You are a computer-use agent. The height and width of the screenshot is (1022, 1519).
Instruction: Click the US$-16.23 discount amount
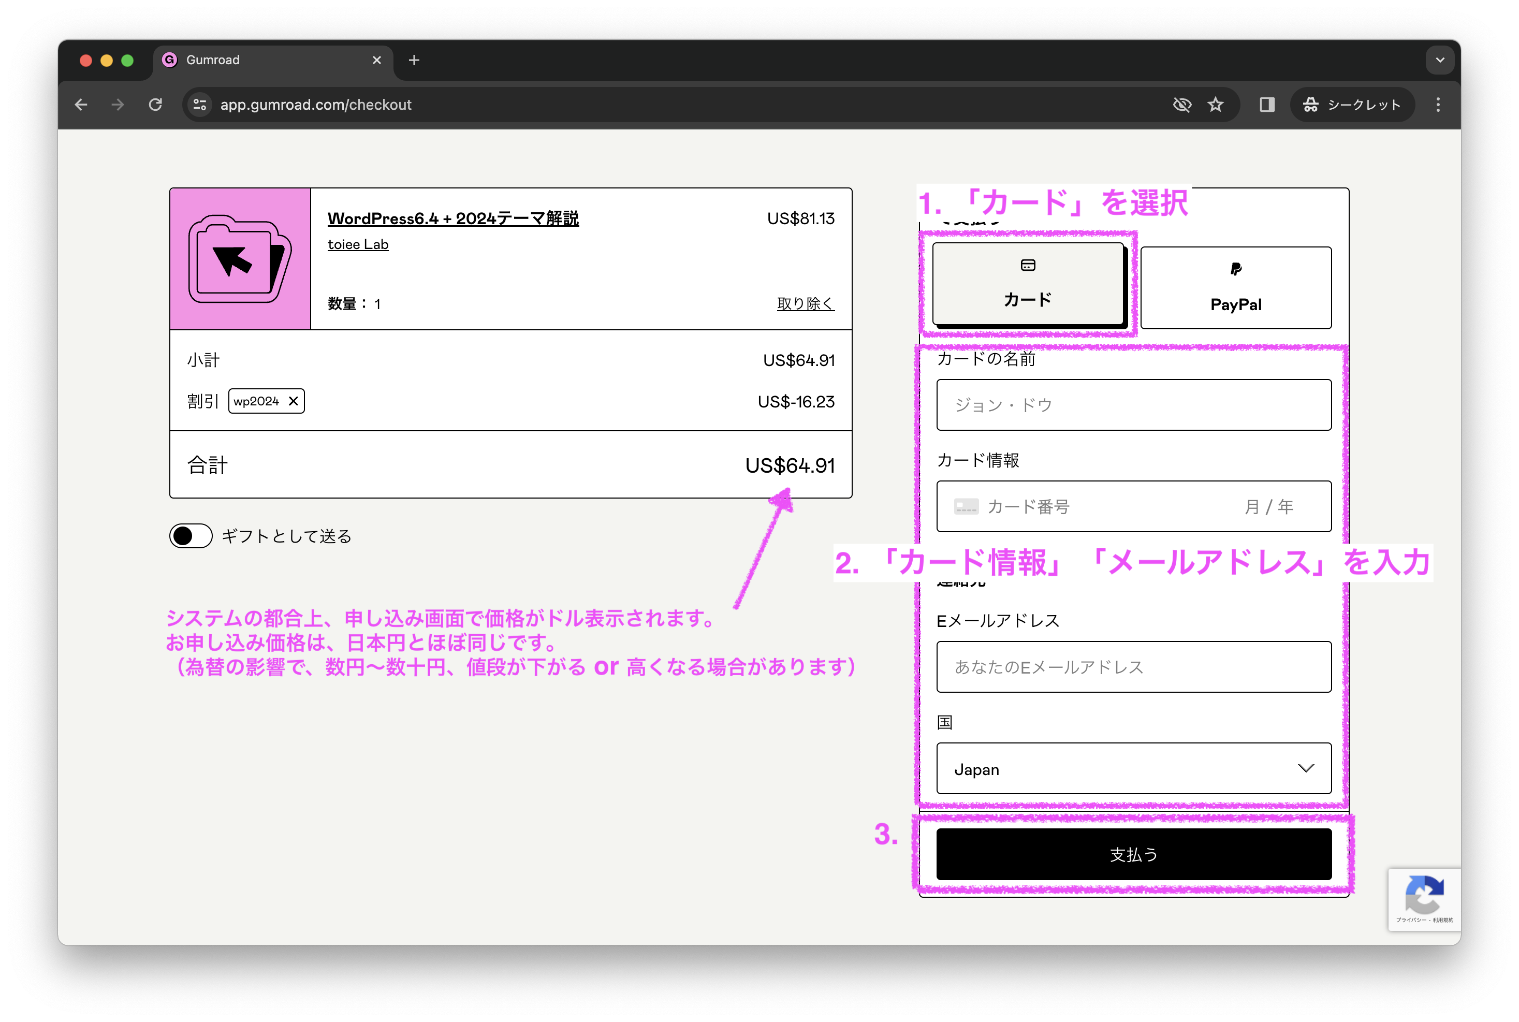(796, 402)
